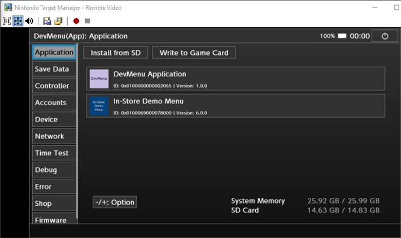The height and width of the screenshot is (238, 401).
Task: Click the In-Store Demo ID 0x0100069000078000 text
Action: click(x=142, y=113)
